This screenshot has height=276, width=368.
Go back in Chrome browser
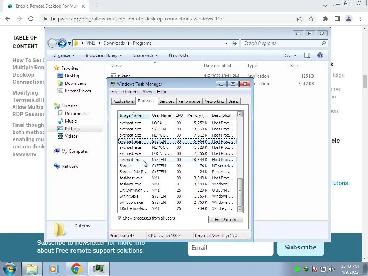[x=8, y=19]
